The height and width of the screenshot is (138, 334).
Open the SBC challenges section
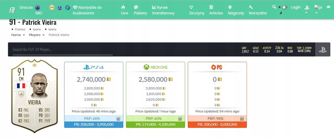coord(39,13)
